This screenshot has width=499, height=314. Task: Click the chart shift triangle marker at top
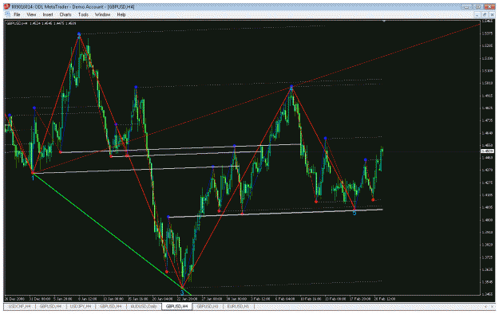[384, 22]
